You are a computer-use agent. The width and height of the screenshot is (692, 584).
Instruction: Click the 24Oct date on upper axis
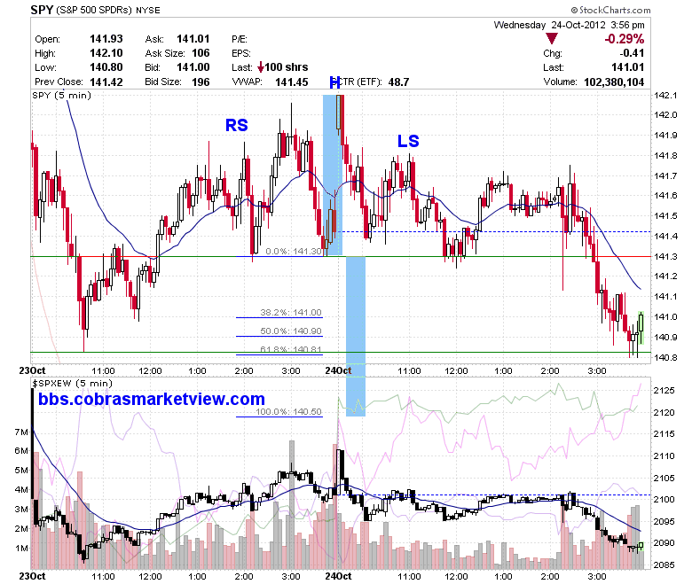[x=338, y=370]
